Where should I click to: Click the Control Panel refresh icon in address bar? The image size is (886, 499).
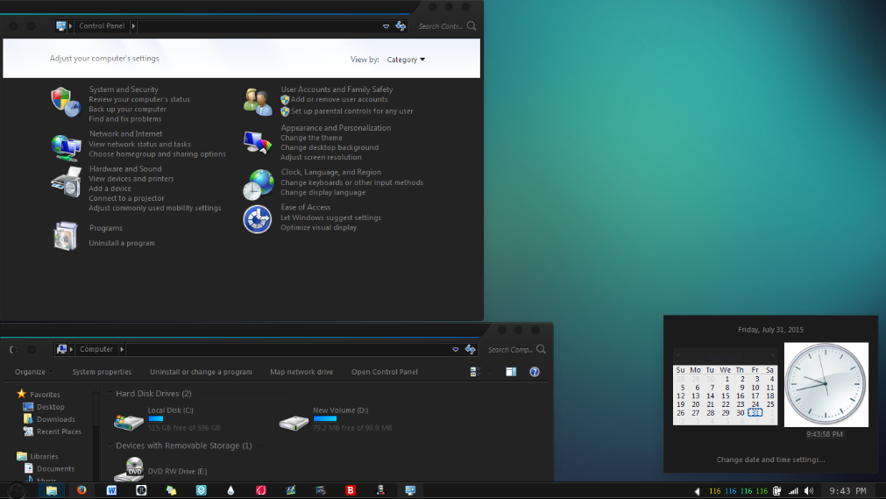(x=400, y=26)
